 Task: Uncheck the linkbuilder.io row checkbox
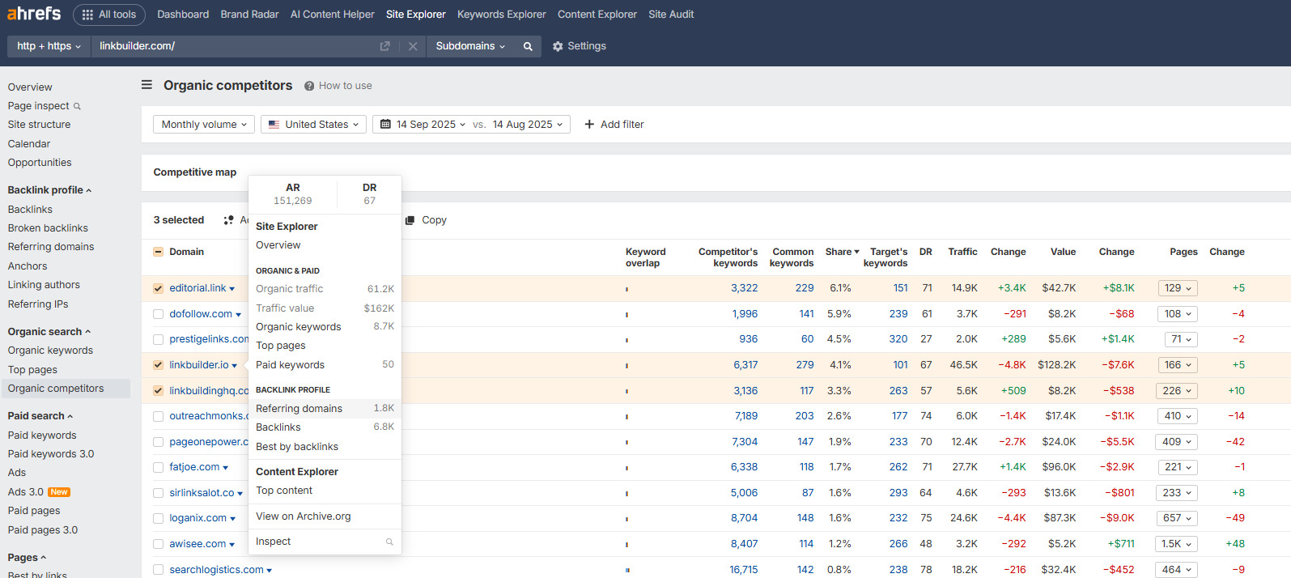click(158, 365)
